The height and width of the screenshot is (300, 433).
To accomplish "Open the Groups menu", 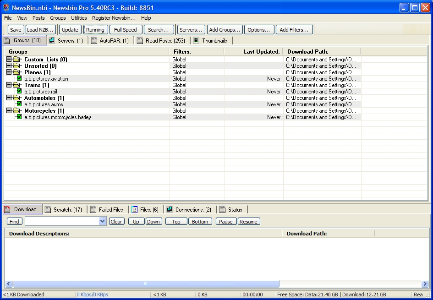I will [x=58, y=18].
